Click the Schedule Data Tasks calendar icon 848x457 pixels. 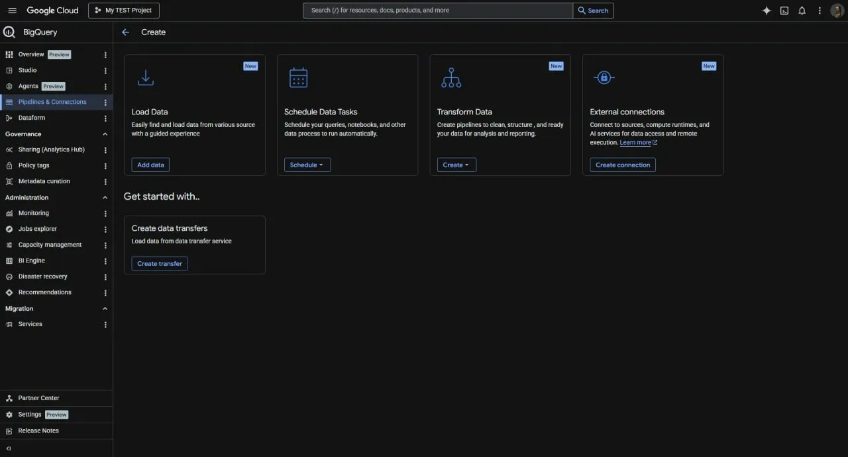[298, 77]
